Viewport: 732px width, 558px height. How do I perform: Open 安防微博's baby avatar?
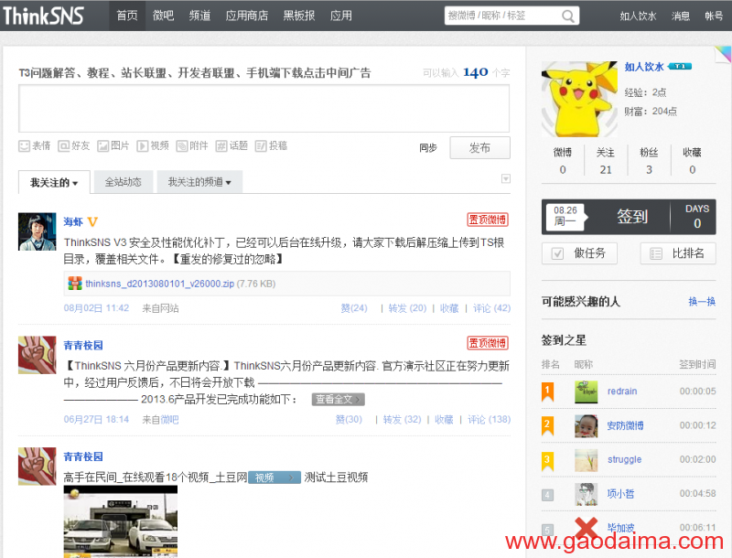pos(586,425)
